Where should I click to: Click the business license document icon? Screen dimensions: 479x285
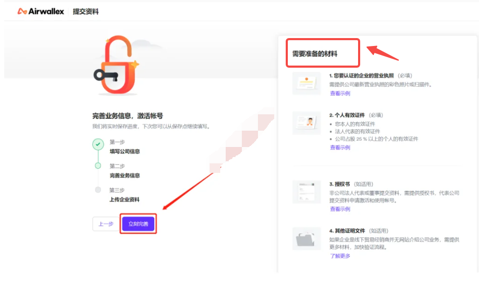(306, 84)
